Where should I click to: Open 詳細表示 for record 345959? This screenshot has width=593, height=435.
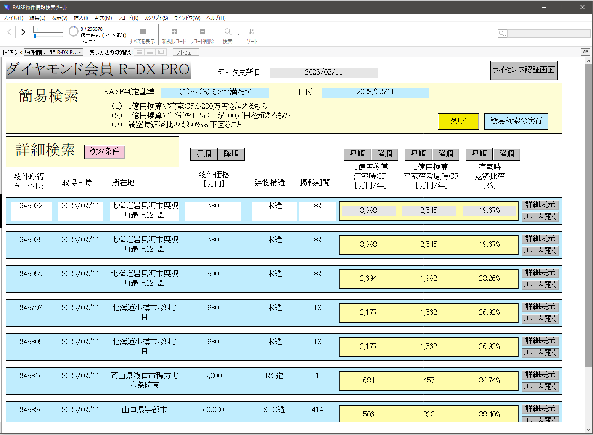tap(540, 273)
